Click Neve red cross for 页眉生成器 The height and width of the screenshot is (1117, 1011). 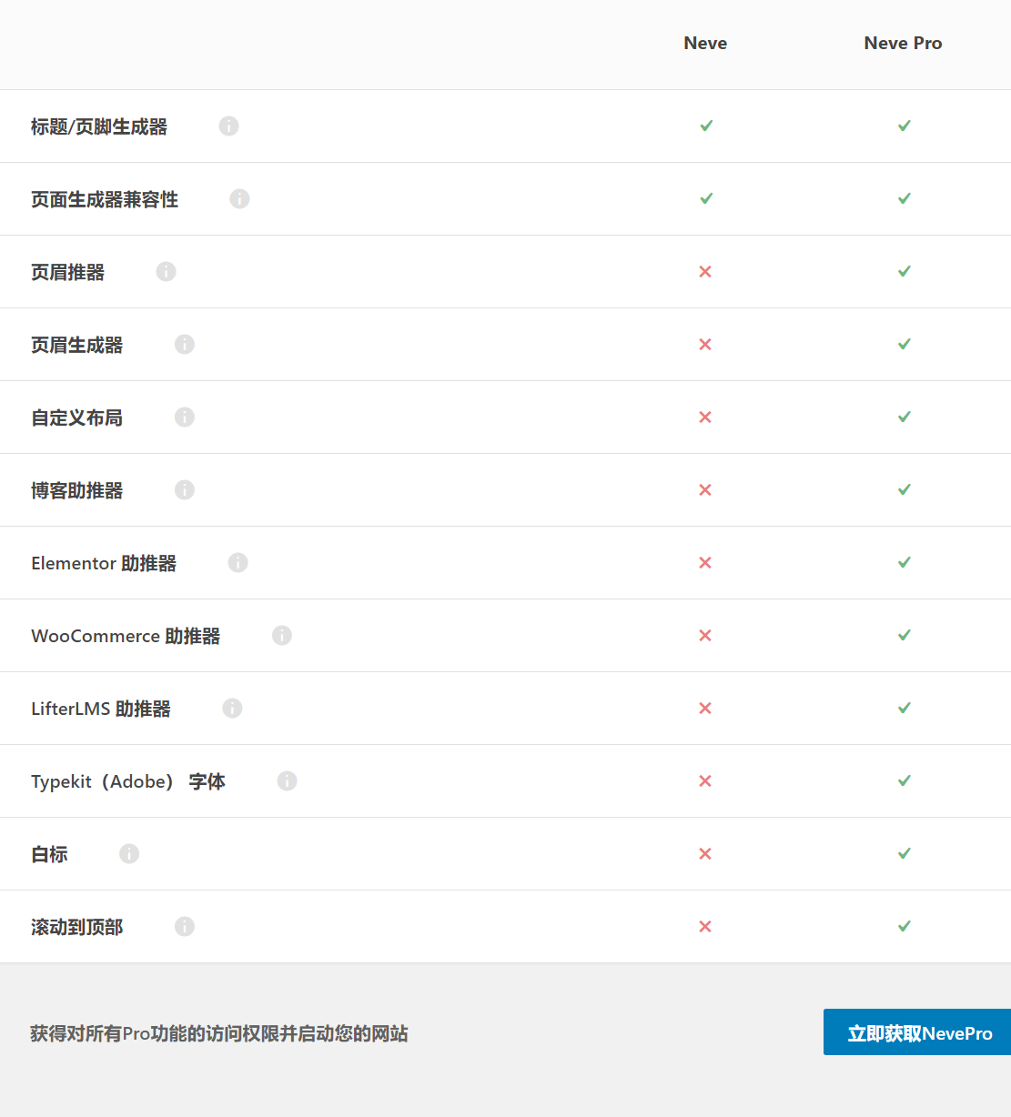pyautogui.click(x=705, y=344)
